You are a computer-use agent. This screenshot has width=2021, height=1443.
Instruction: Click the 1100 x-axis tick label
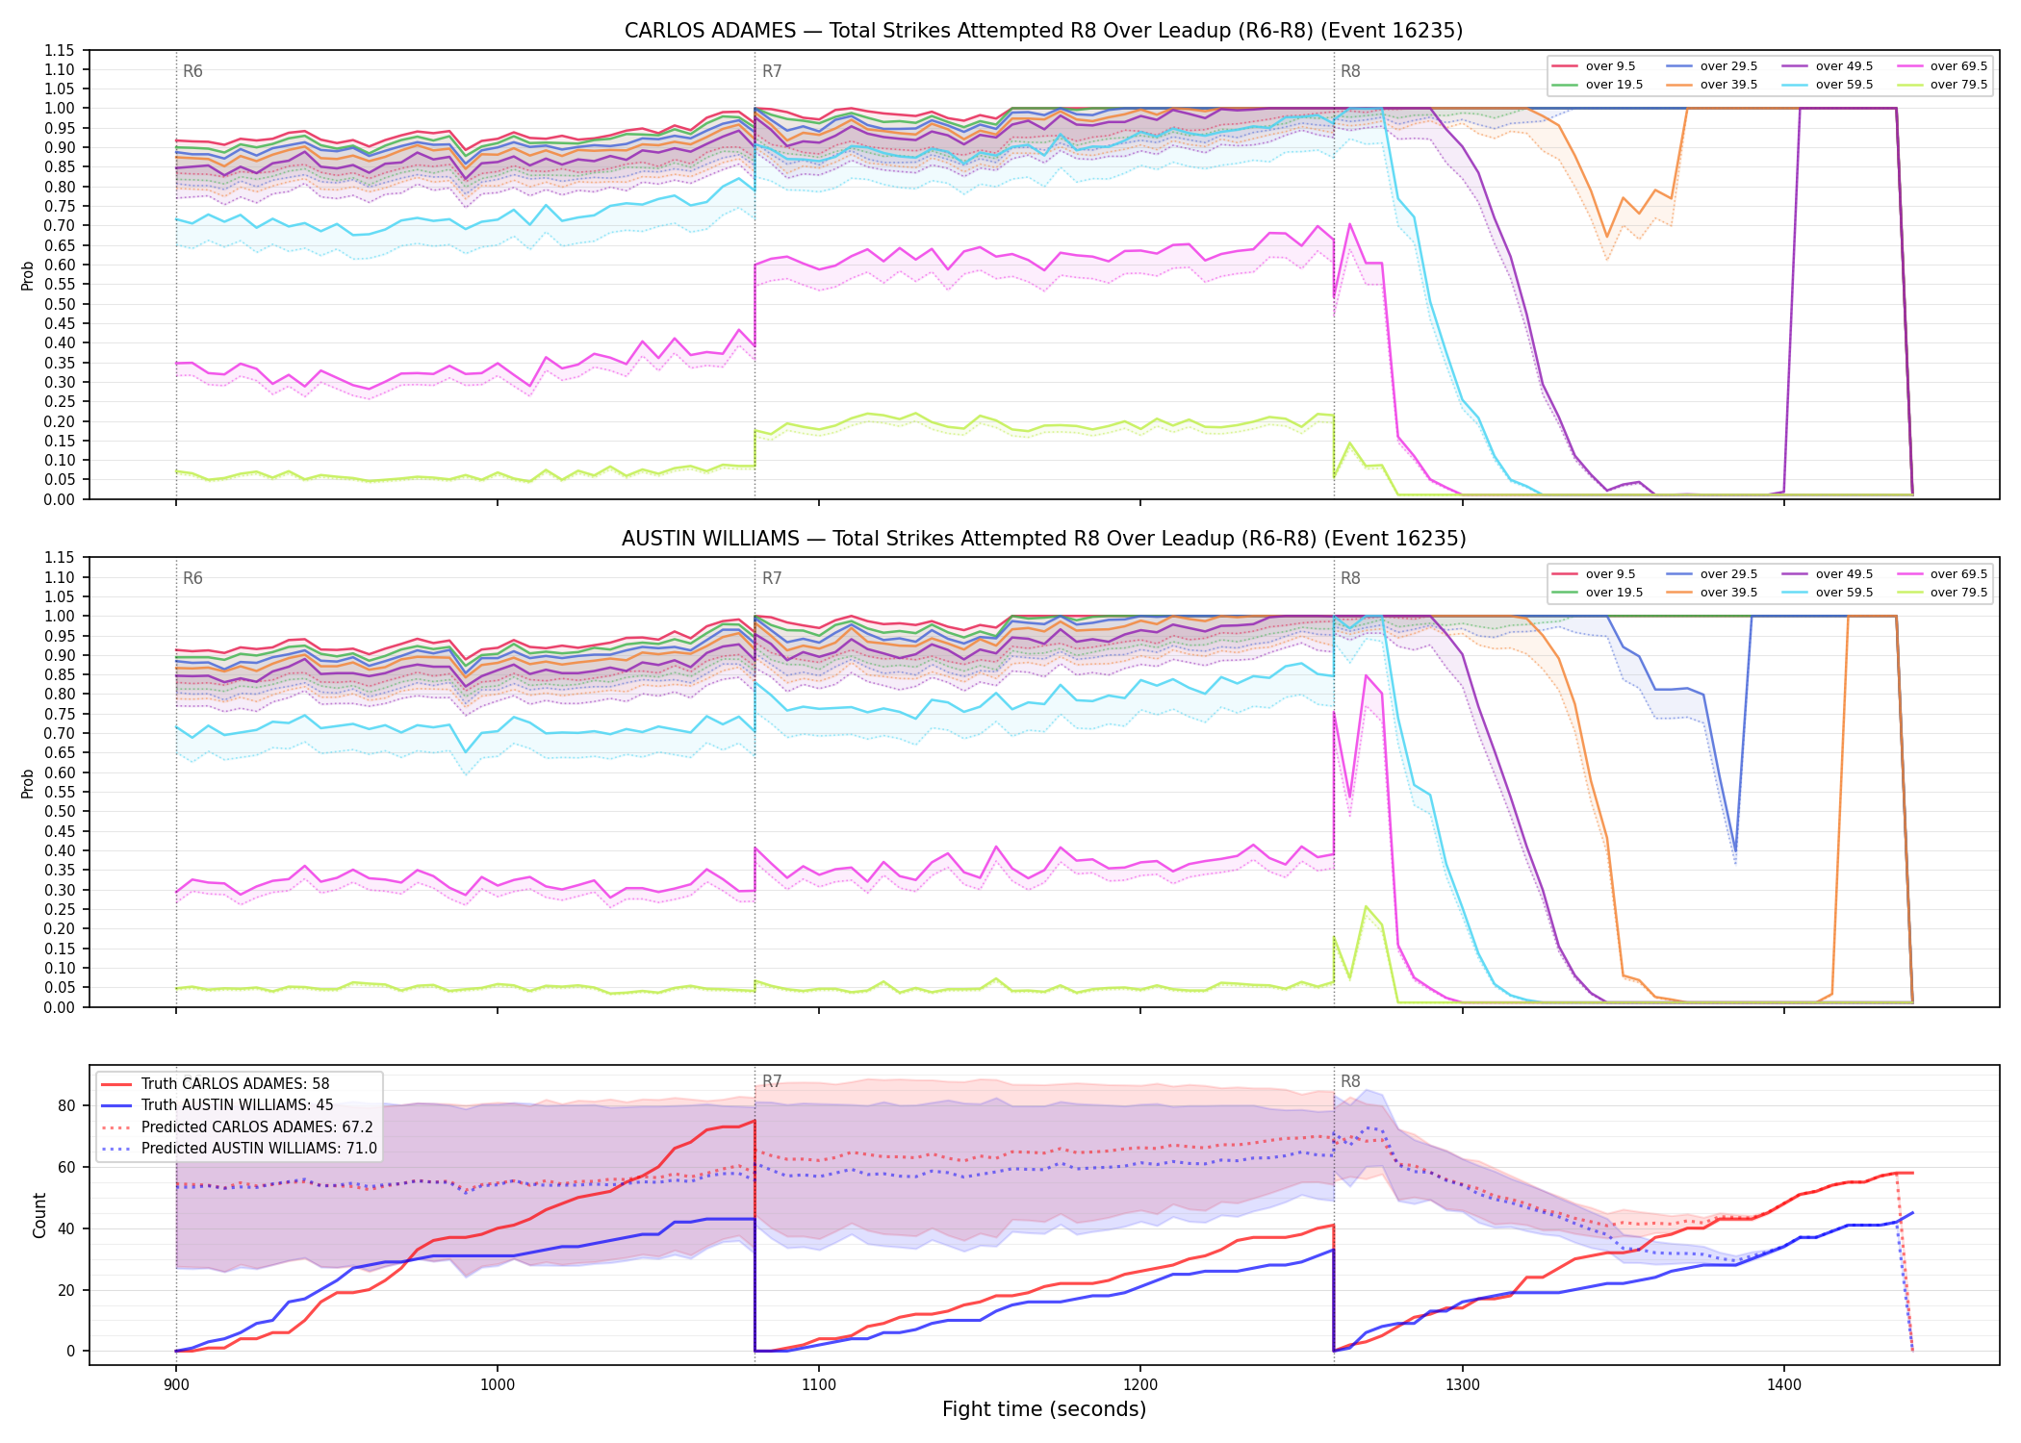[818, 1385]
